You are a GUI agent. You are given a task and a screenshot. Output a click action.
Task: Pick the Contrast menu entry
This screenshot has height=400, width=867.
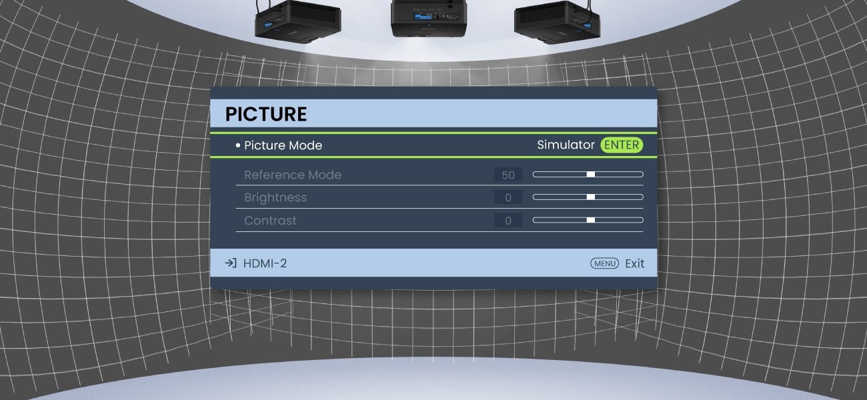[x=270, y=221]
